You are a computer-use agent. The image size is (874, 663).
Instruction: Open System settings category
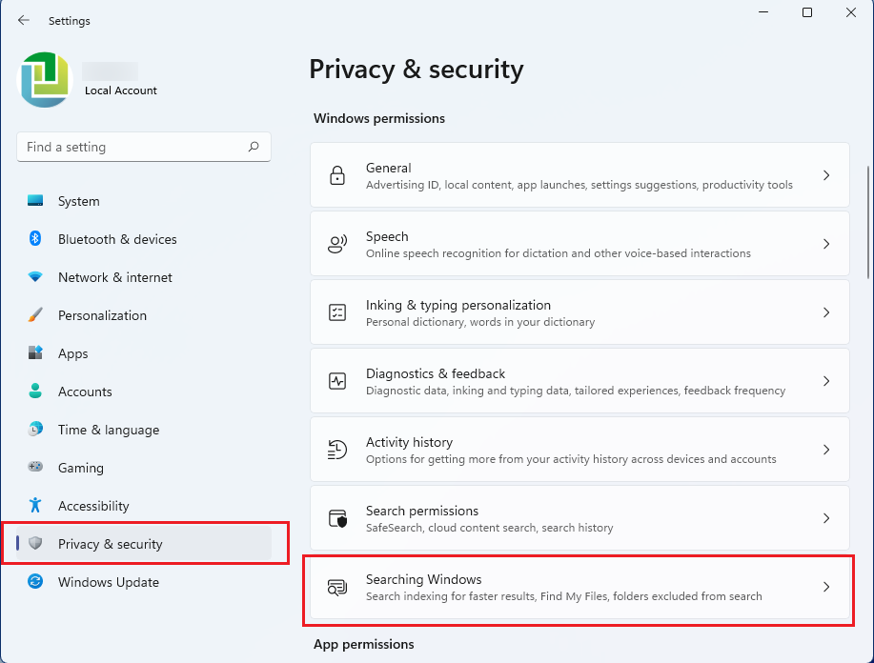click(144, 201)
